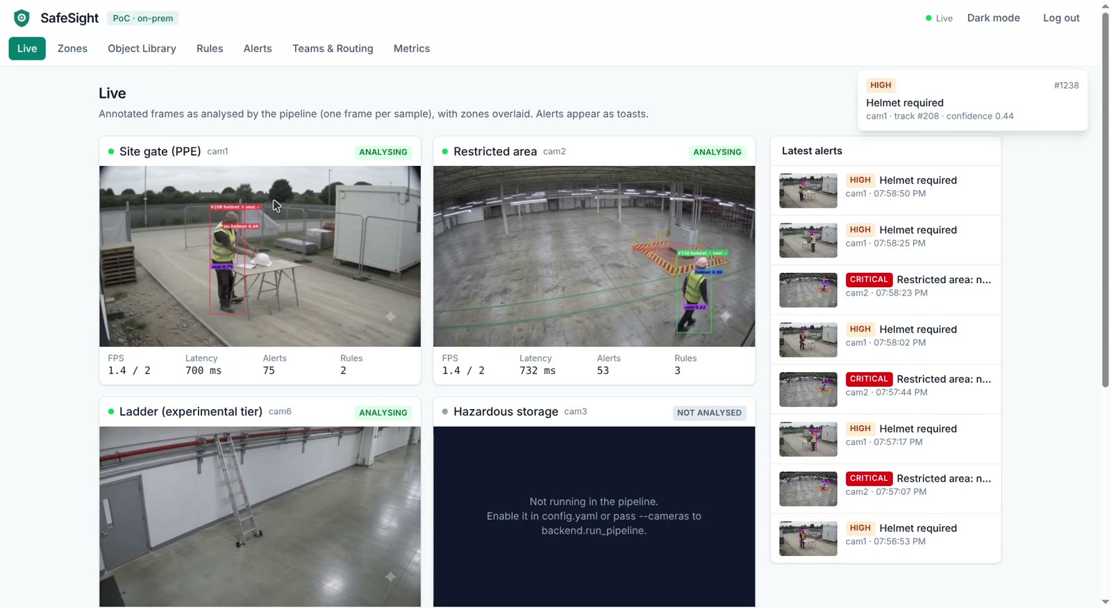View the Metrics tab
The width and height of the screenshot is (1111, 608).
[412, 49]
